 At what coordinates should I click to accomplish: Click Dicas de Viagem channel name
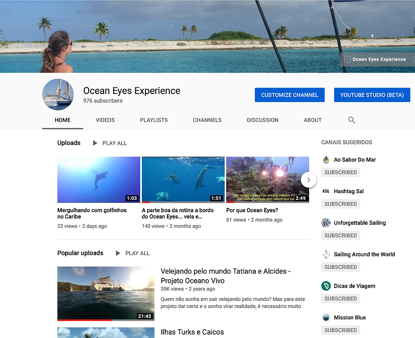[x=354, y=286]
